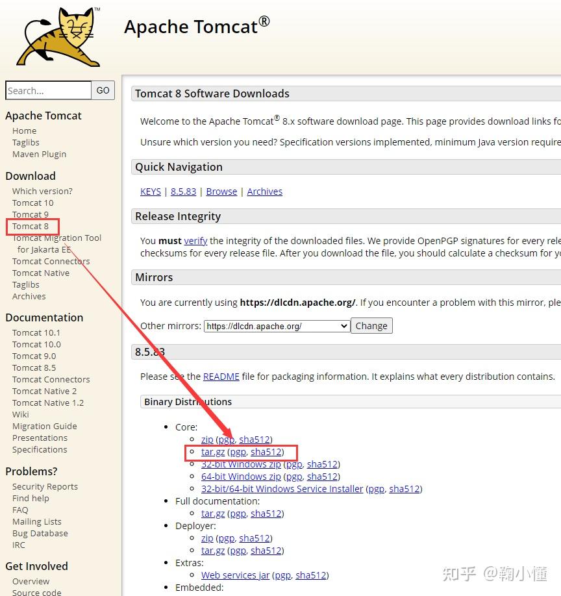Click the Apache Tomcat cat logo
Screen dimensions: 561x596
(x=58, y=37)
